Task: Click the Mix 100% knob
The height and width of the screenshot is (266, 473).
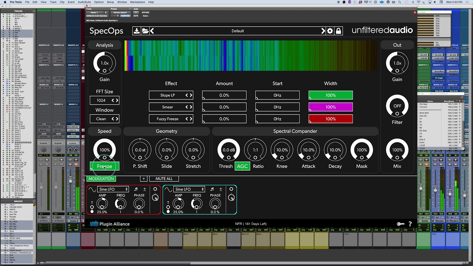Action: pos(397,150)
